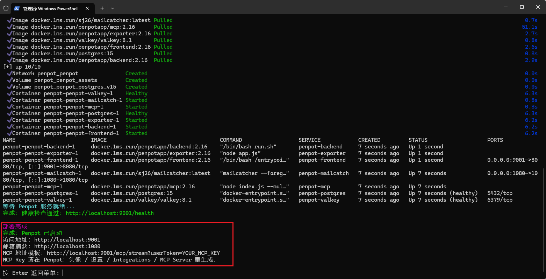Click penpot-mailcatch in the SERVICE column

point(324,173)
